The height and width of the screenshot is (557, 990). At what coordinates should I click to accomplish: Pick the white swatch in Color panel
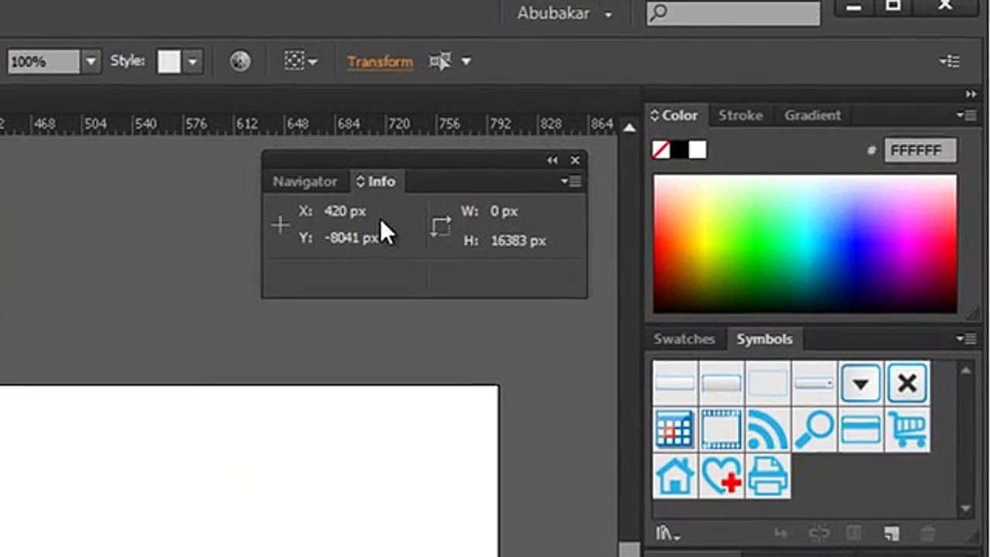click(x=698, y=150)
